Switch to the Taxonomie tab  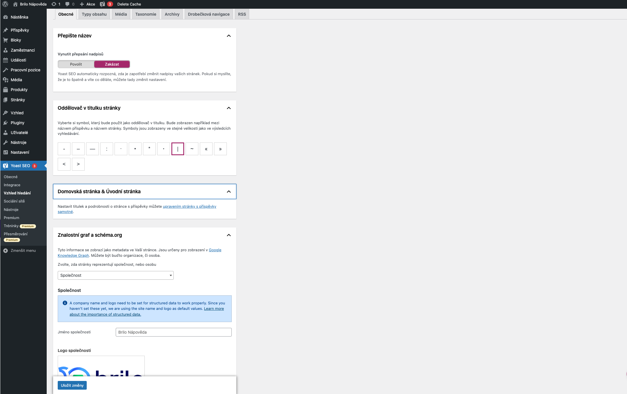146,14
